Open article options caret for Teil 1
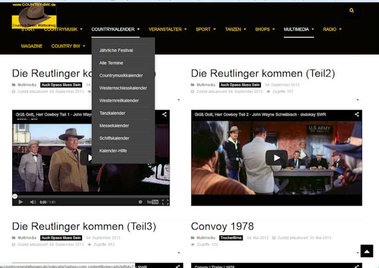The height and width of the screenshot is (268, 379). point(179,100)
